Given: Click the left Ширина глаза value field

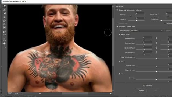Looking at the screenshot, I should click(147, 47).
